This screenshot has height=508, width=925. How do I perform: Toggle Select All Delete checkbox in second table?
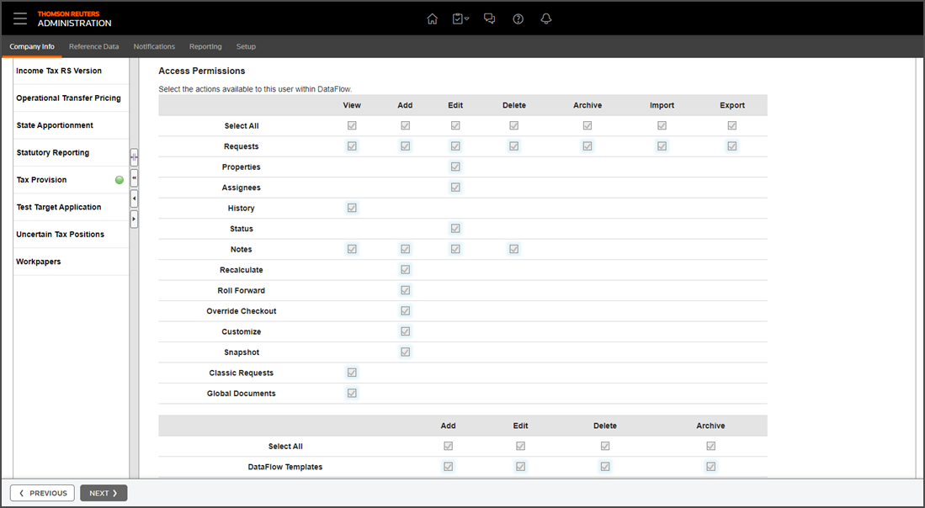click(605, 446)
